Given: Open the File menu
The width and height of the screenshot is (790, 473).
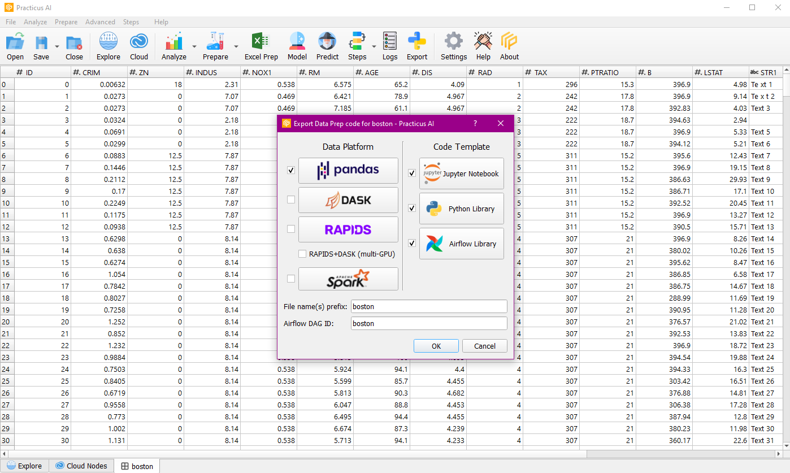Looking at the screenshot, I should pyautogui.click(x=11, y=22).
